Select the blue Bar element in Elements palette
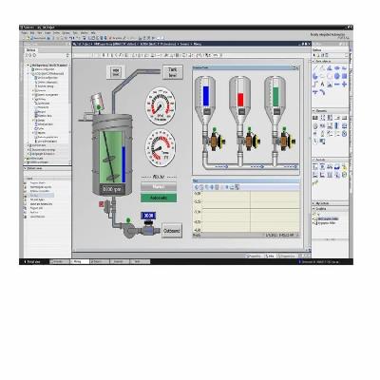Viewport: 380px width, 380px height. pos(337,125)
